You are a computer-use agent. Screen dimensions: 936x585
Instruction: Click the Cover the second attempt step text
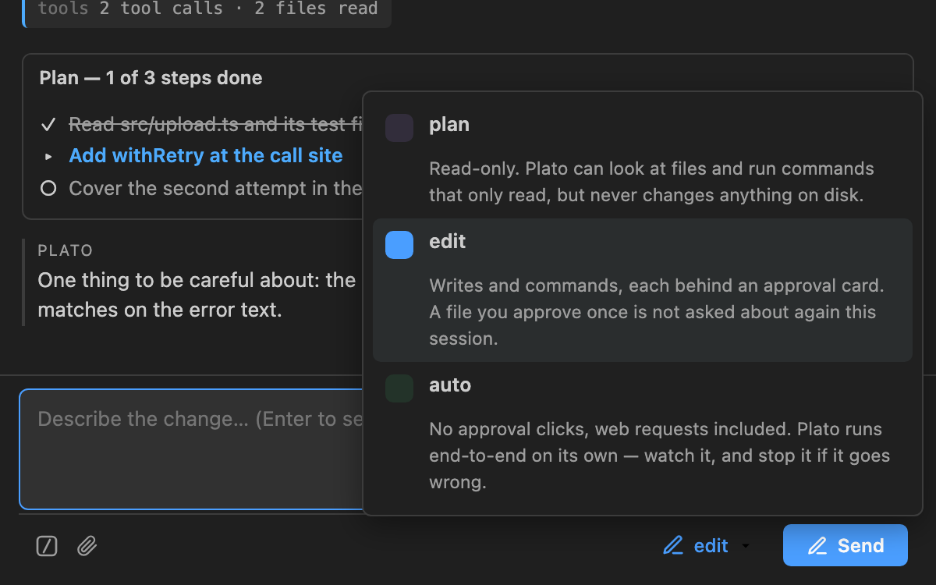[x=216, y=189]
